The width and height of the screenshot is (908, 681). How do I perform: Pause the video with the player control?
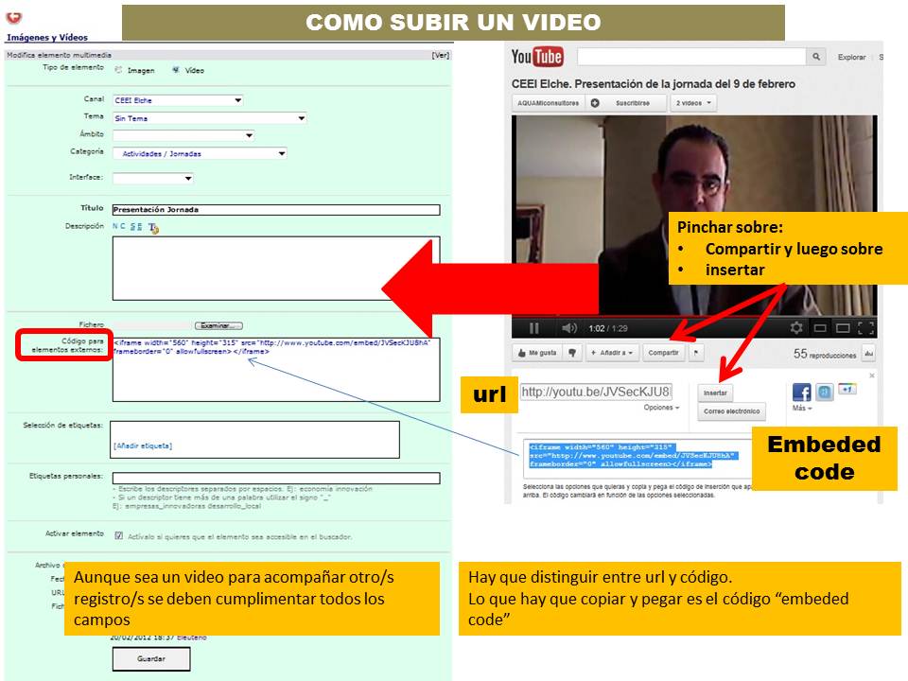click(x=533, y=328)
